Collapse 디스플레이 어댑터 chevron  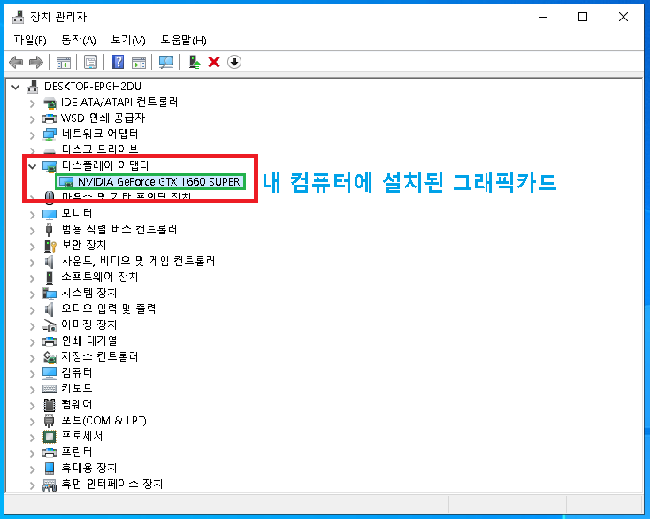tap(33, 166)
